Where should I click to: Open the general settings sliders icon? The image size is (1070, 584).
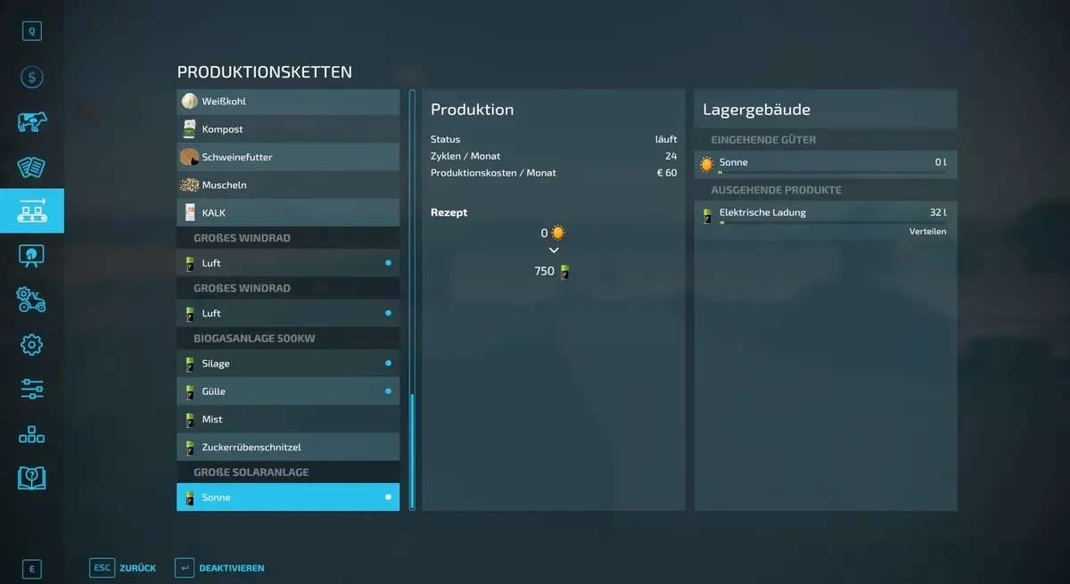click(32, 389)
